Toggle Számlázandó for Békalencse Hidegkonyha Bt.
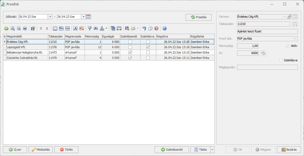The width and height of the screenshot is (304, 156). pyautogui.click(x=130, y=53)
